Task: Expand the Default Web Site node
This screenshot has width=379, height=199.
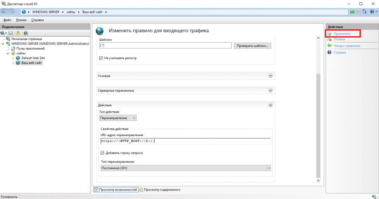Action: tap(13, 58)
